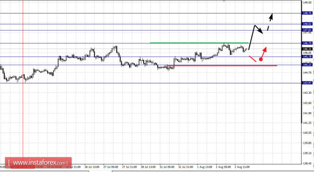Image resolution: width=314 pixels, height=172 pixels.
Task: Click the chart shift triangle at top
Action: 224,1
